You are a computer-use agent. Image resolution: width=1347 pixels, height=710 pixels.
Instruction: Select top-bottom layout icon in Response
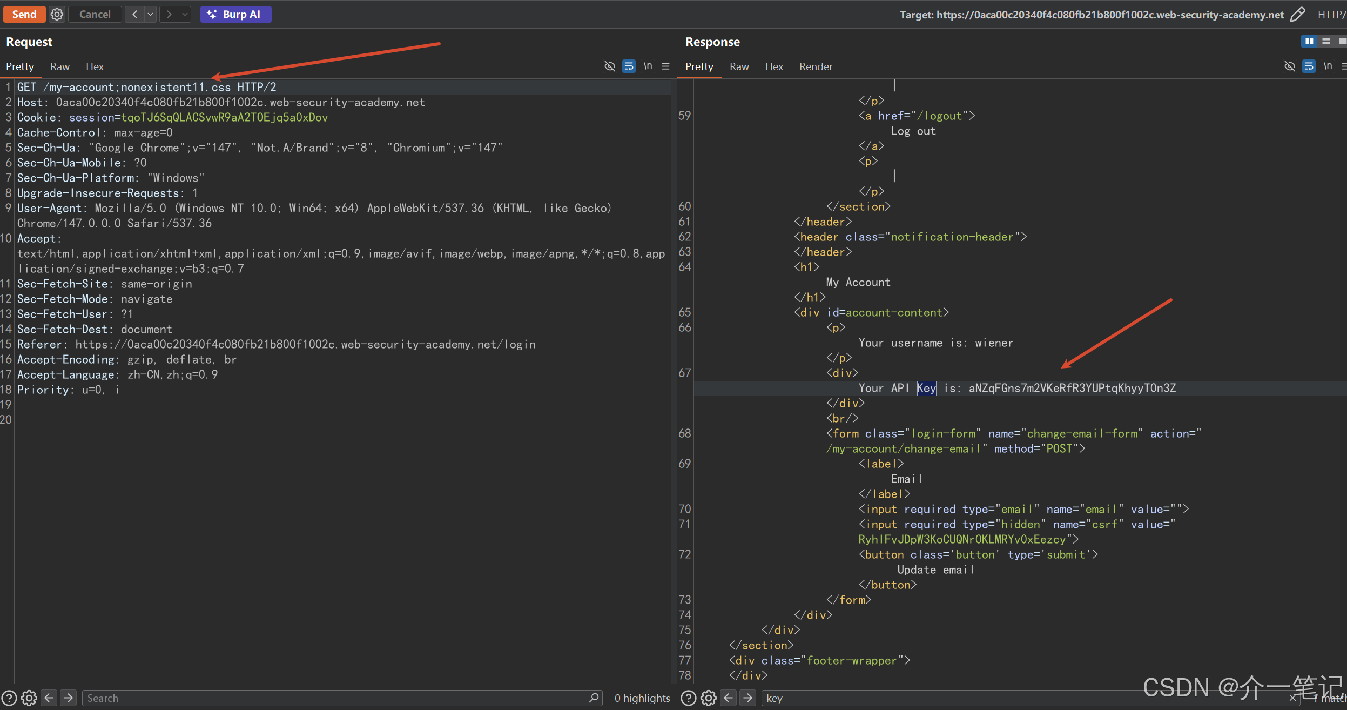click(x=1326, y=41)
